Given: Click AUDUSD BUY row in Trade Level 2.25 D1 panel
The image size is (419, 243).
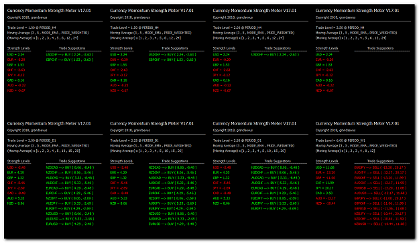Looking at the screenshot, I should 172,219.
